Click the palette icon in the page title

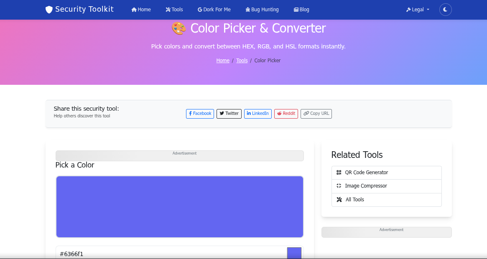coord(179,28)
